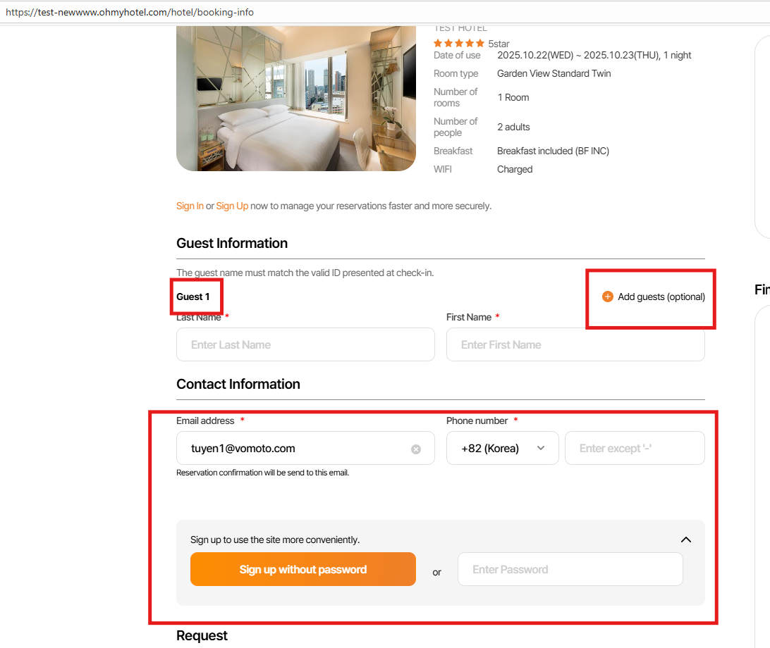The height and width of the screenshot is (648, 770).
Task: Click the five-star rating icons
Action: coord(459,44)
